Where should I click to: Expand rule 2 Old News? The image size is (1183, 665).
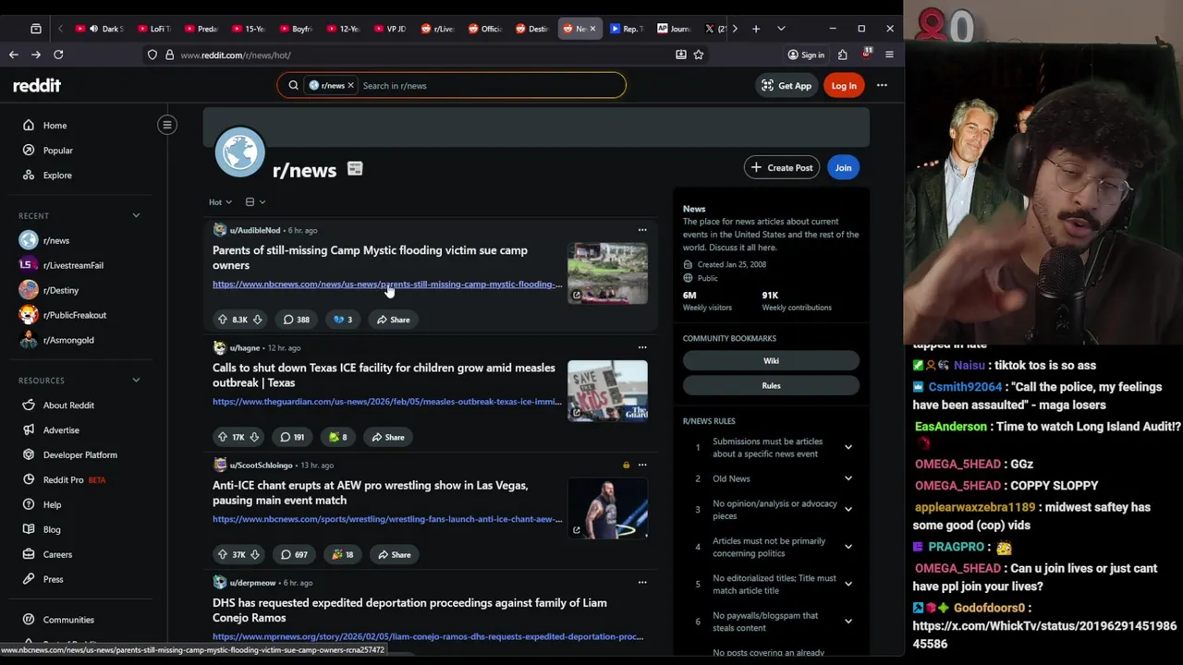(848, 479)
